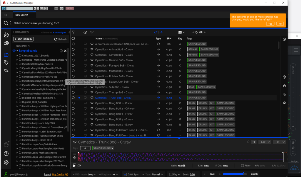Click the power icon in the top toolbar
Screen dimensions: 301x177
4,8
